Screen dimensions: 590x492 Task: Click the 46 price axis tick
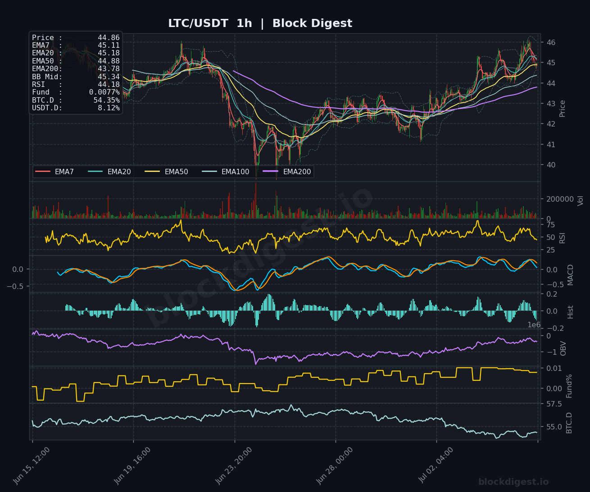click(551, 42)
